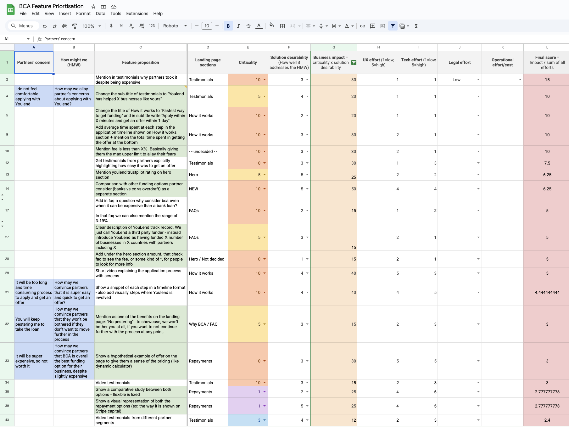Screen dimensions: 569x427
Task: Expand hidden rows below row 14
Action: (x=3, y=195)
